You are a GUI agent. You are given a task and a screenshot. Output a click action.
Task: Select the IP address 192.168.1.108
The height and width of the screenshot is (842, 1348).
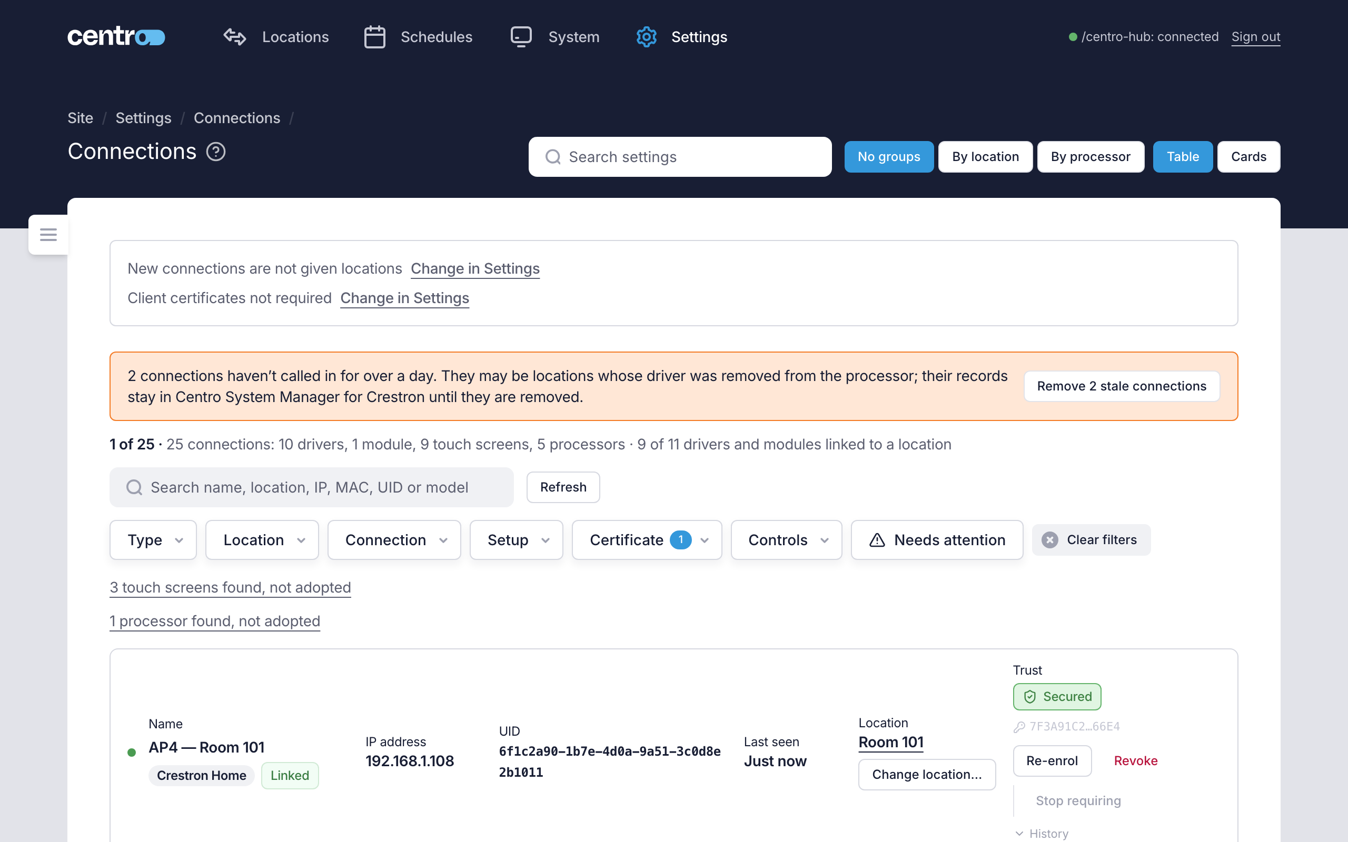(x=410, y=761)
